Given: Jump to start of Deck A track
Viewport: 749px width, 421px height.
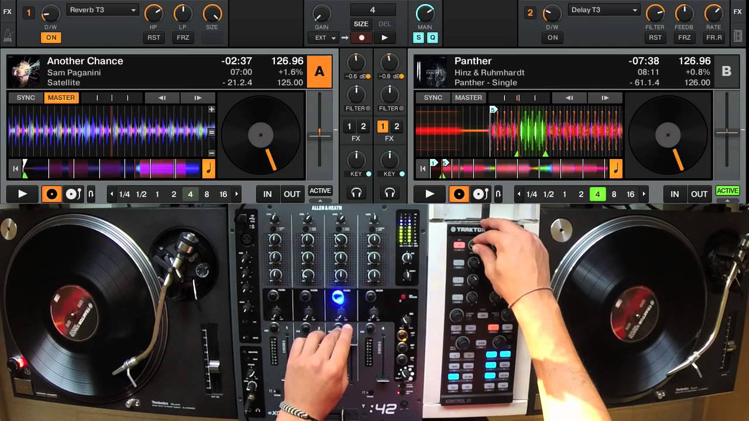Looking at the screenshot, I should (x=14, y=170).
